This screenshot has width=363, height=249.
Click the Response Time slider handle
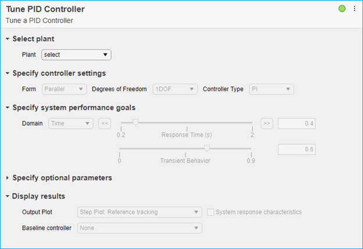tap(136, 122)
